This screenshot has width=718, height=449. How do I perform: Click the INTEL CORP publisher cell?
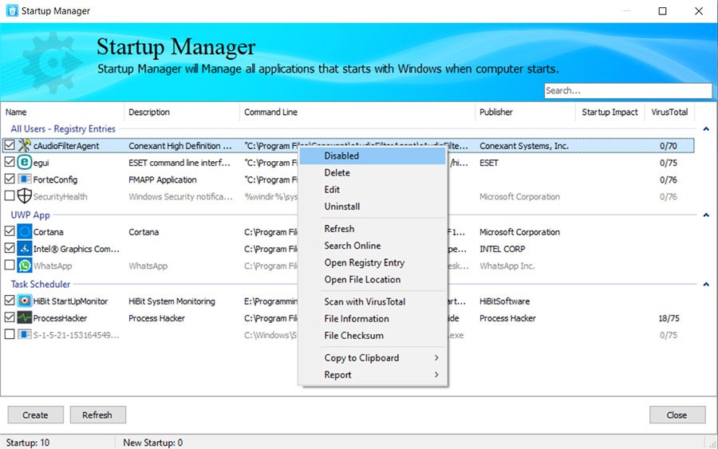[503, 249]
